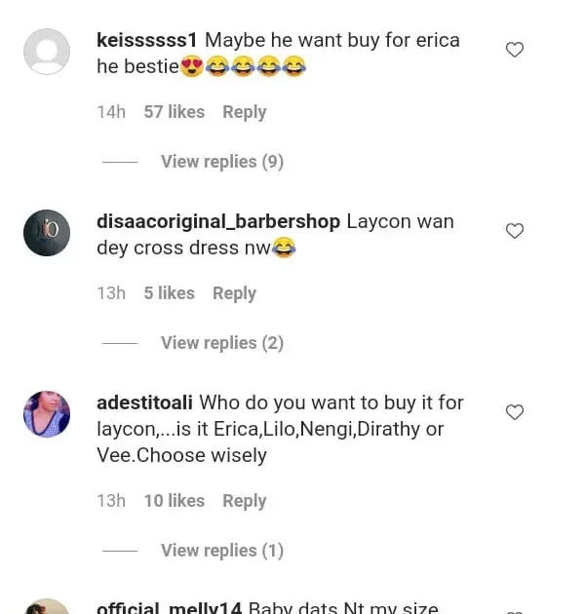Viewport: 585px width, 614px height.
Task: View the 57 likes list
Action: 174,112
